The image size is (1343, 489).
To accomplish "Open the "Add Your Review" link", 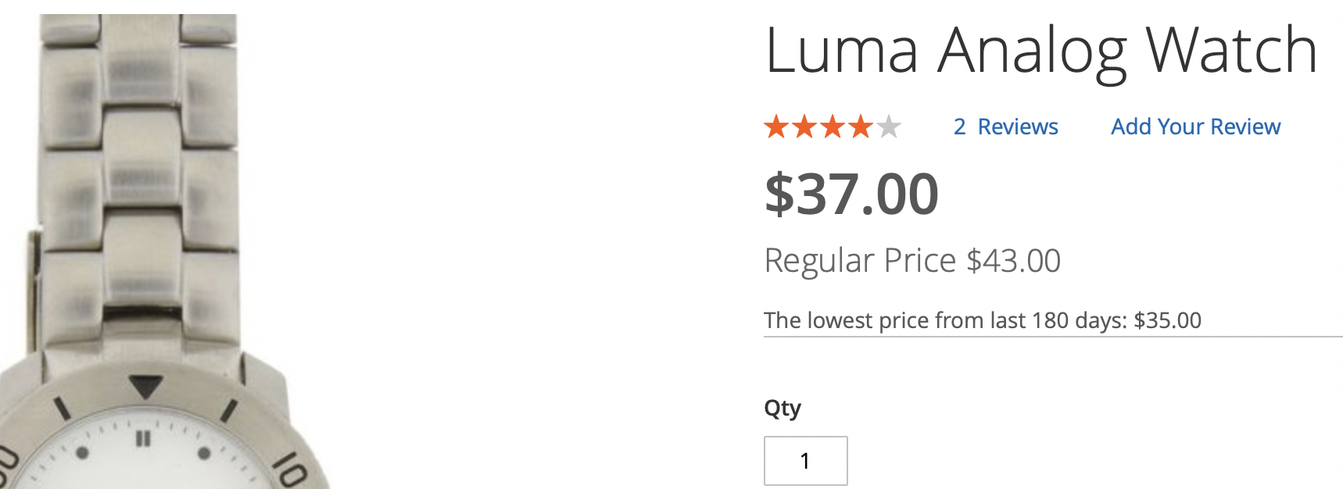I will click(1195, 127).
